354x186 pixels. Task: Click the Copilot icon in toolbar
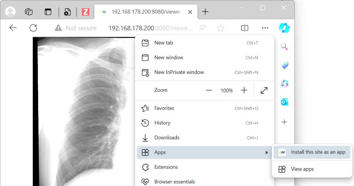coord(284,28)
